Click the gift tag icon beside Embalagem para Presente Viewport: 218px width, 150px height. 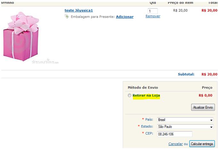67,16
